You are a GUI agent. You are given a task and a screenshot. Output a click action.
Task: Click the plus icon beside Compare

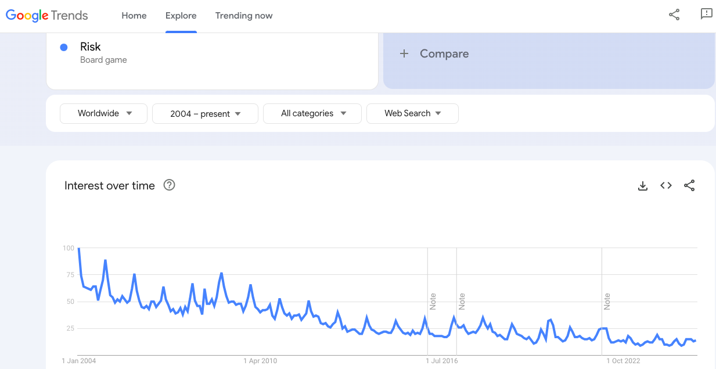404,53
